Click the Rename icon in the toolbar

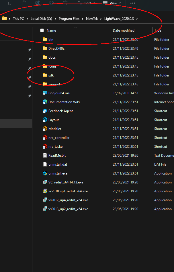click(38, 3)
